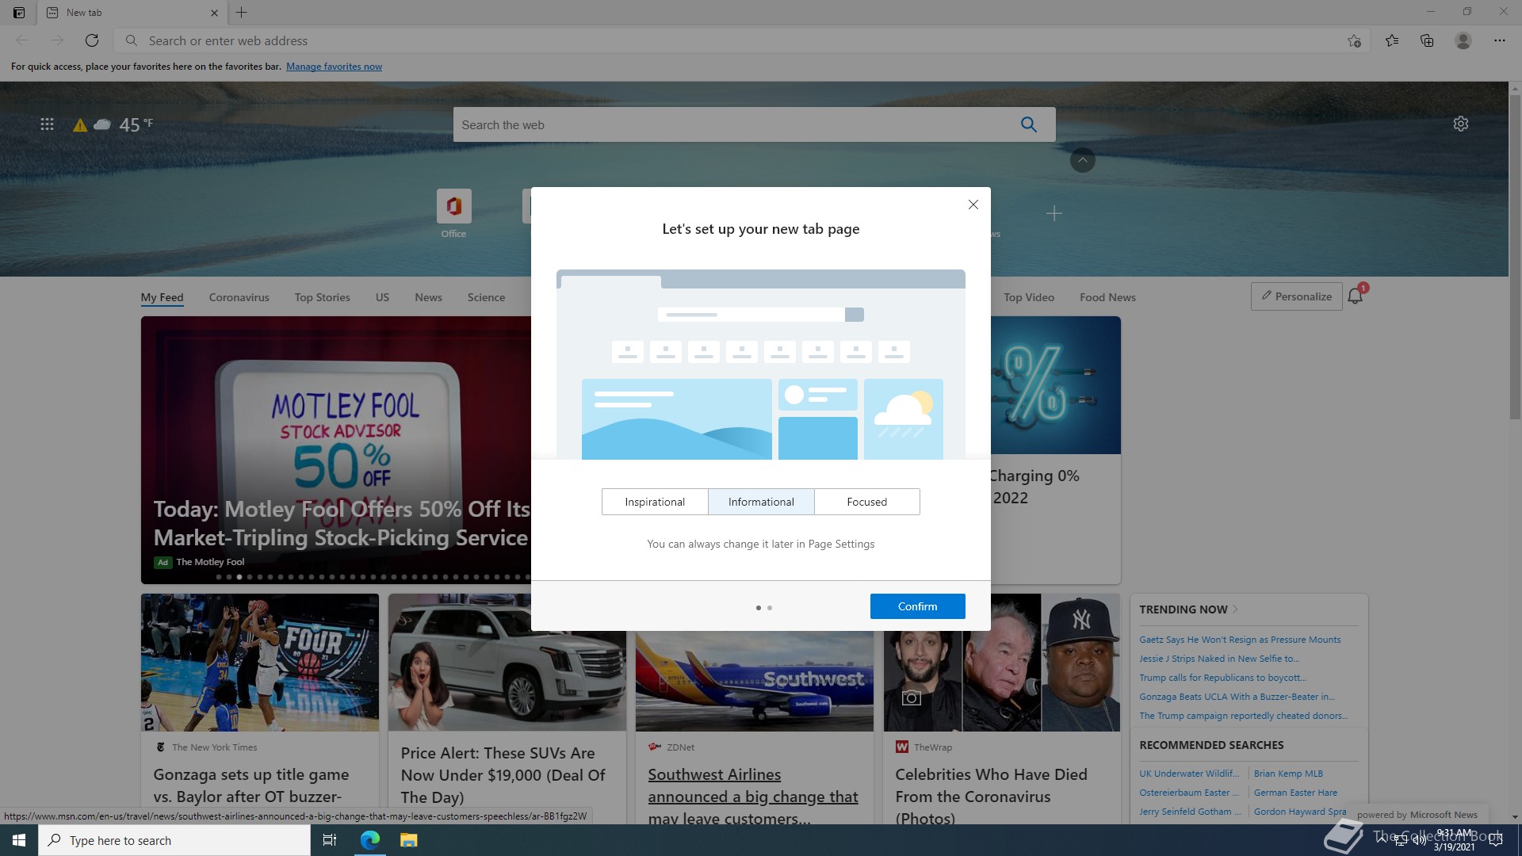Open File Explorer from the taskbar
Screen dimensions: 1522x856
click(408, 840)
